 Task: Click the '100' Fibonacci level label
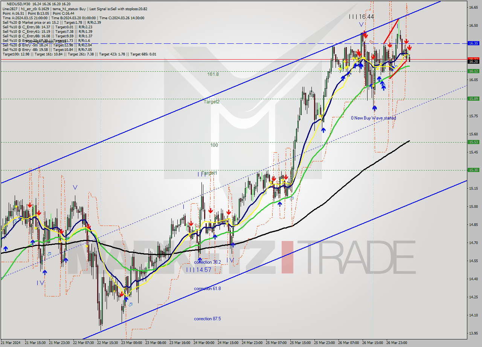214,145
